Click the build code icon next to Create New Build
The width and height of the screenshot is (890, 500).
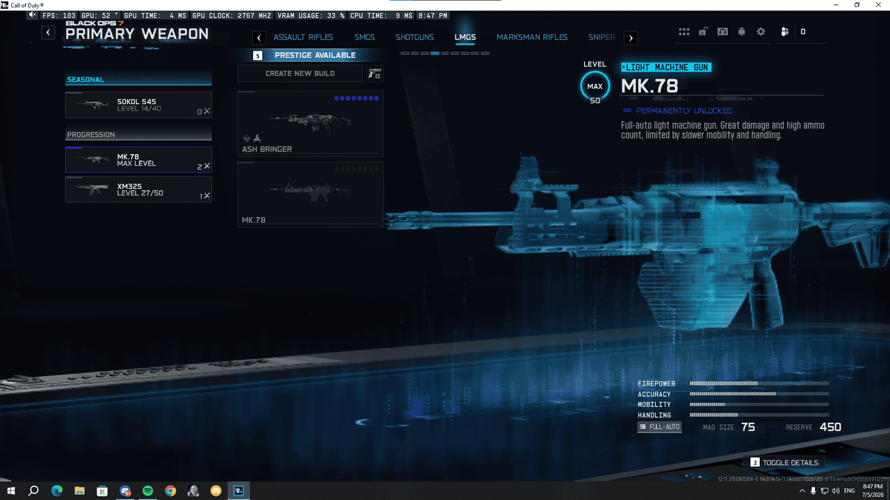pyautogui.click(x=375, y=74)
